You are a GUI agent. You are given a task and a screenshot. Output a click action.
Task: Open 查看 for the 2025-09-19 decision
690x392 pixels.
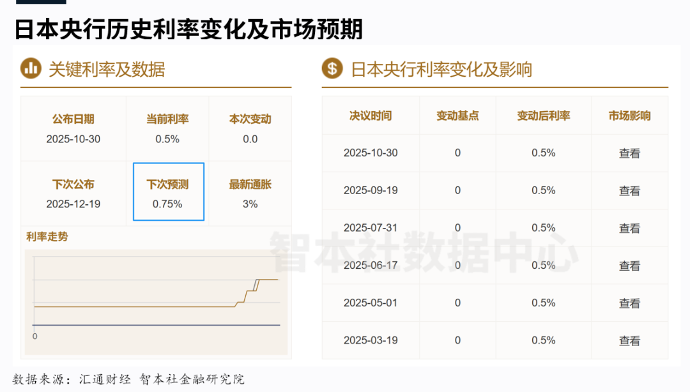tap(629, 191)
